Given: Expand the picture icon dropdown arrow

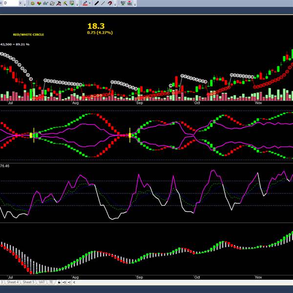Looking at the screenshot, I should pos(77,3).
